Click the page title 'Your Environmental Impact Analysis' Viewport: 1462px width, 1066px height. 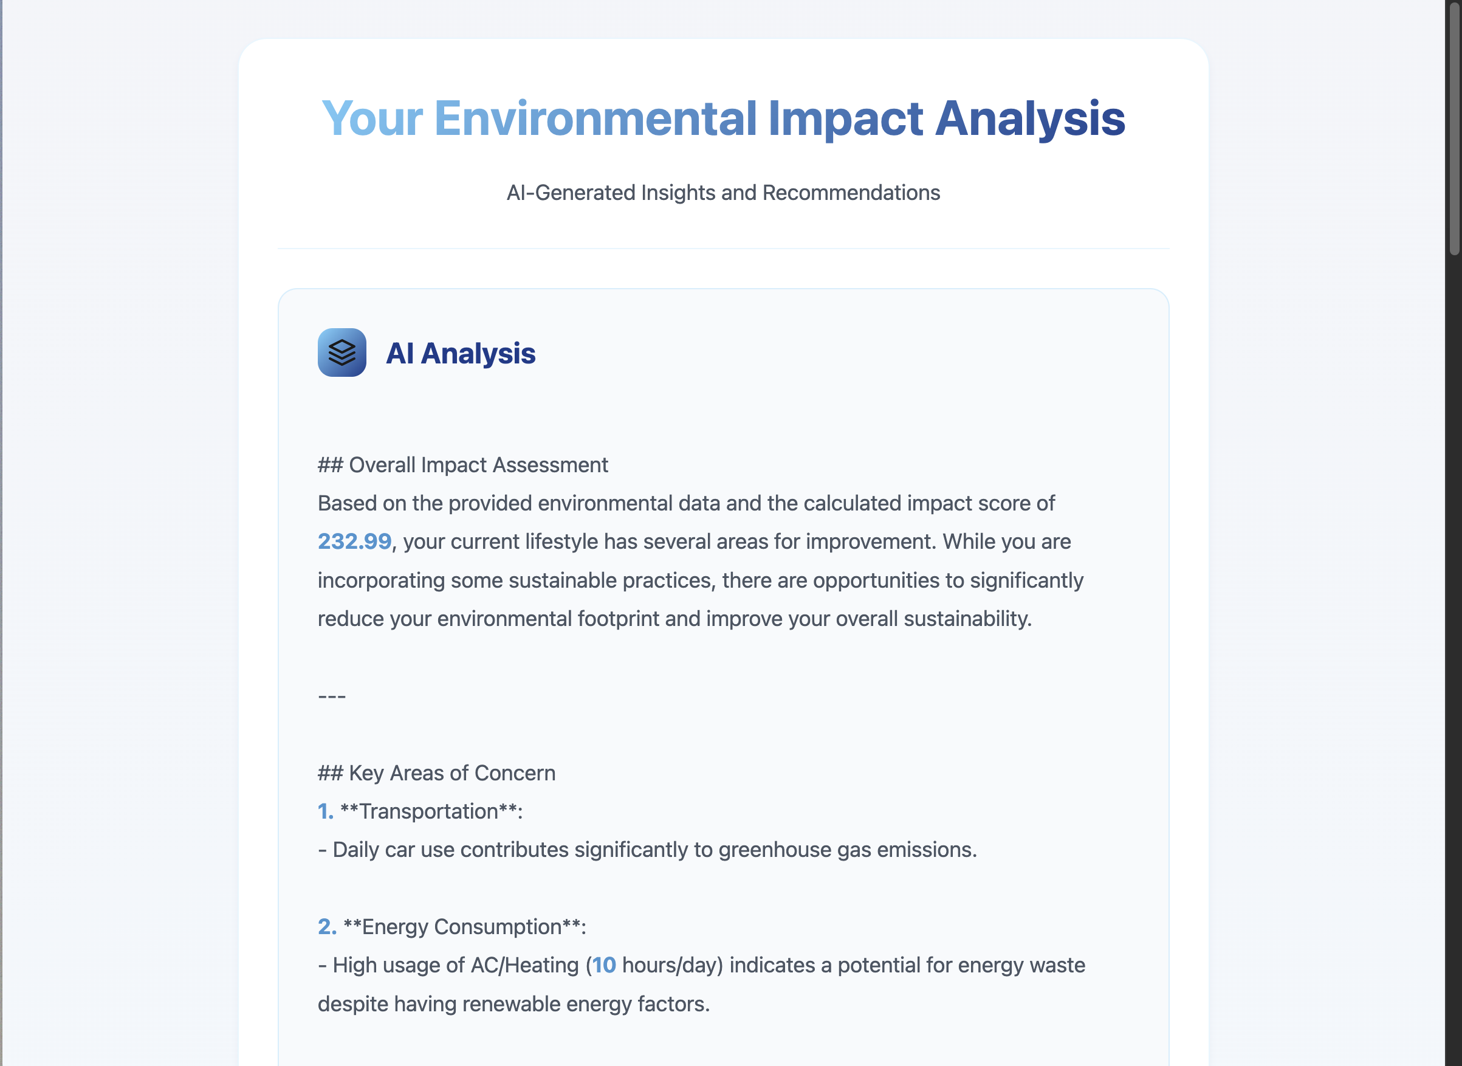(x=723, y=119)
